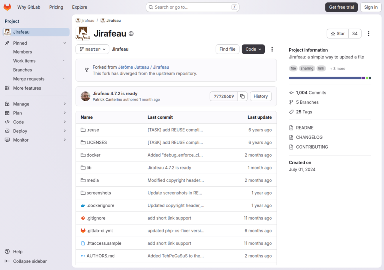Click the file topic tag
The height and width of the screenshot is (270, 384).
click(293, 68)
